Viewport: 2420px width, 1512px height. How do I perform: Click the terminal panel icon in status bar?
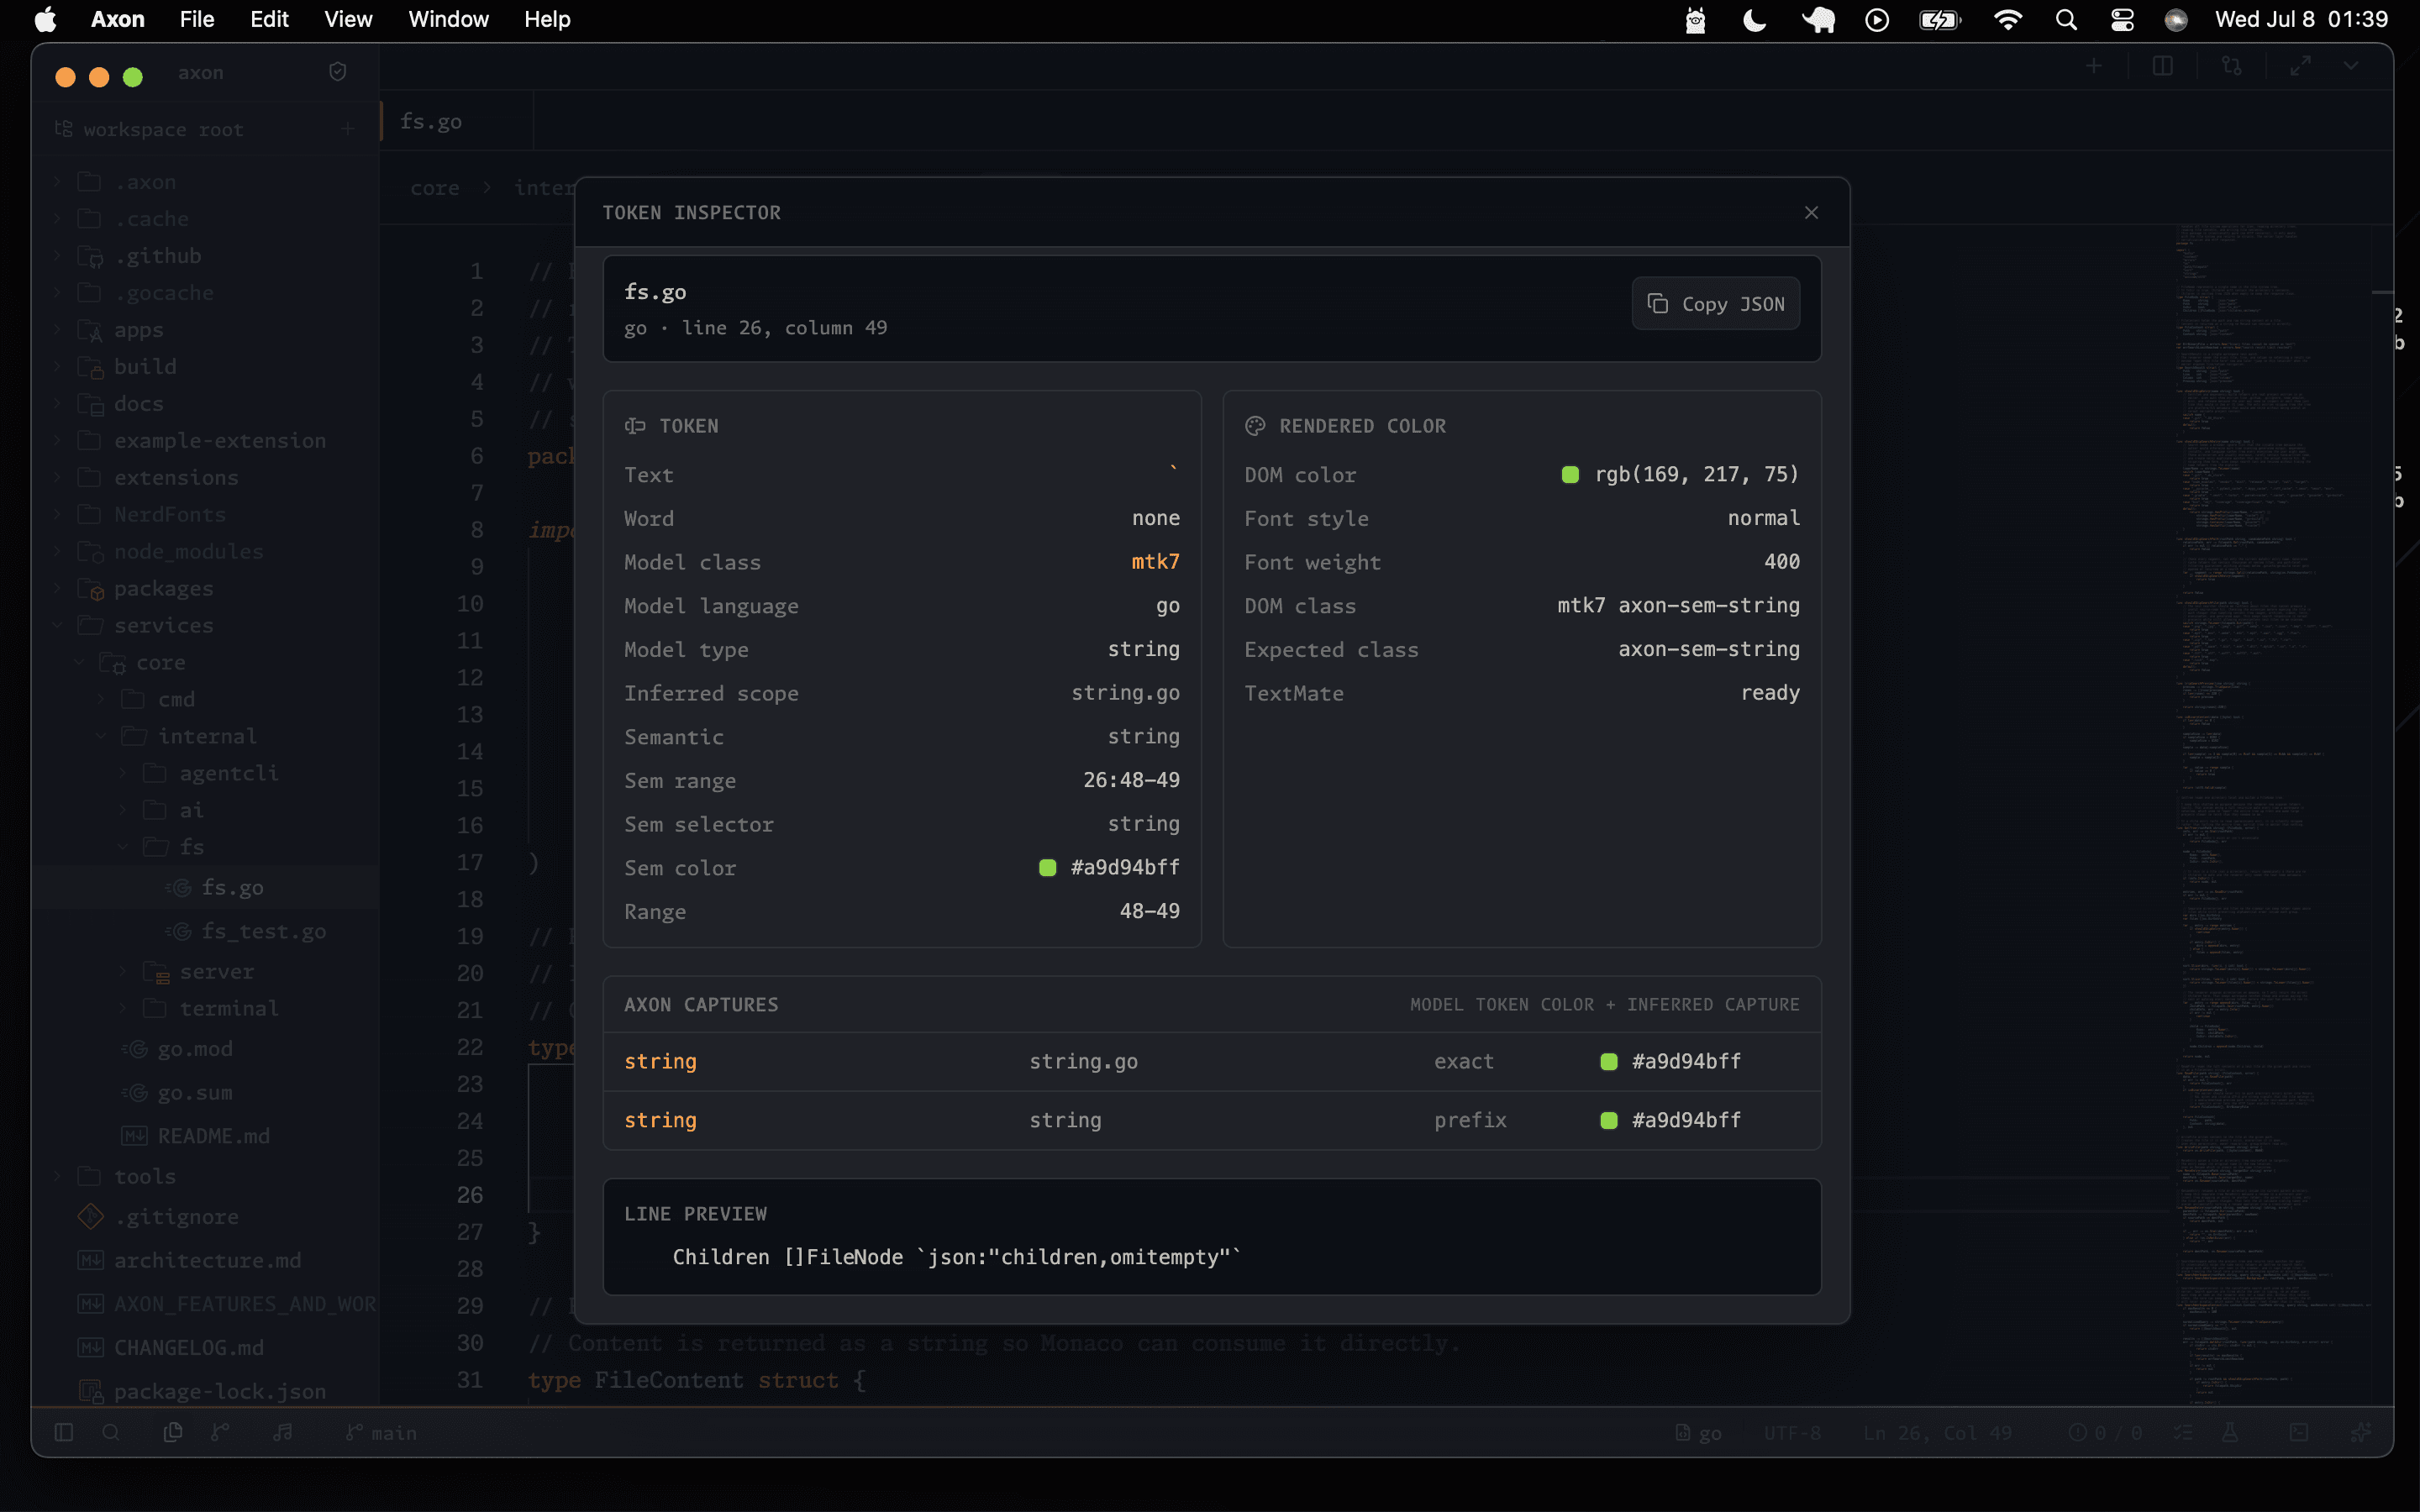pos(2299,1433)
